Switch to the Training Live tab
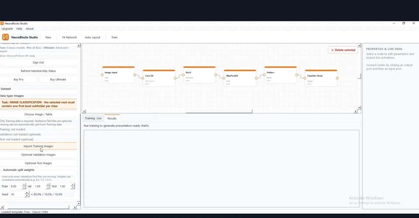The width and height of the screenshot is (419, 218). (93, 118)
